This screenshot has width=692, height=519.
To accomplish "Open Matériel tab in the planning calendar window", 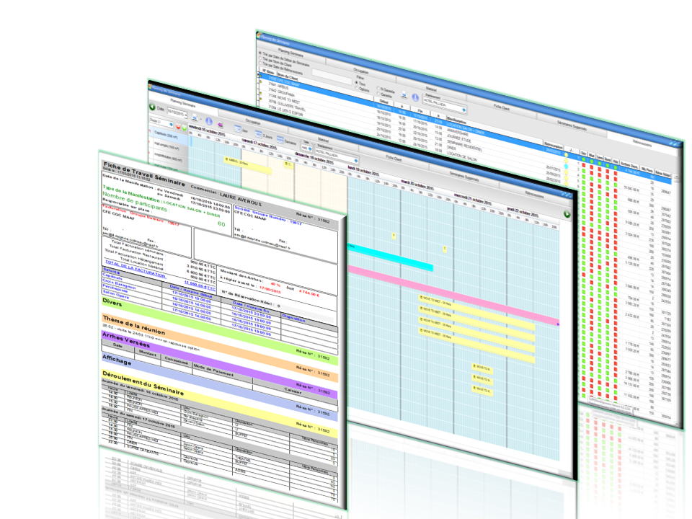I will pos(323,140).
